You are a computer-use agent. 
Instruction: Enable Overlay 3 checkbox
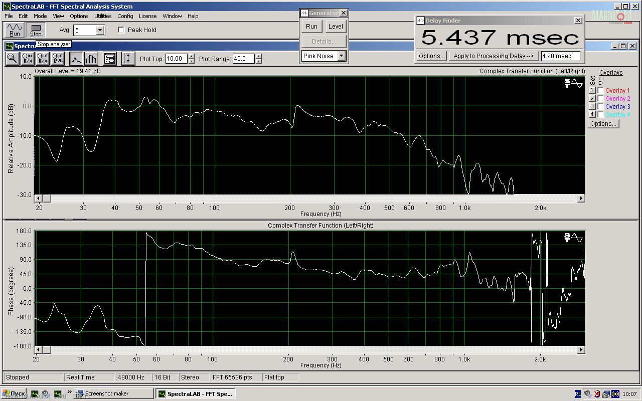click(600, 107)
